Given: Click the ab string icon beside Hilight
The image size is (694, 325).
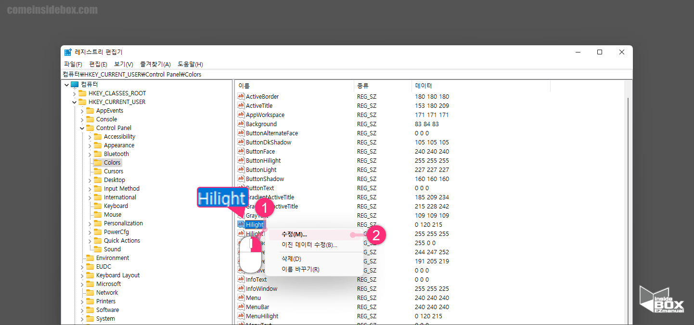Looking at the screenshot, I should 241,224.
